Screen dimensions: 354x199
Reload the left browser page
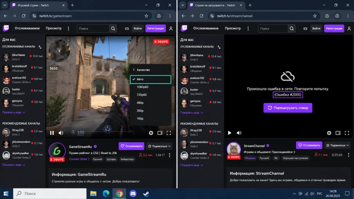(x=24, y=16)
